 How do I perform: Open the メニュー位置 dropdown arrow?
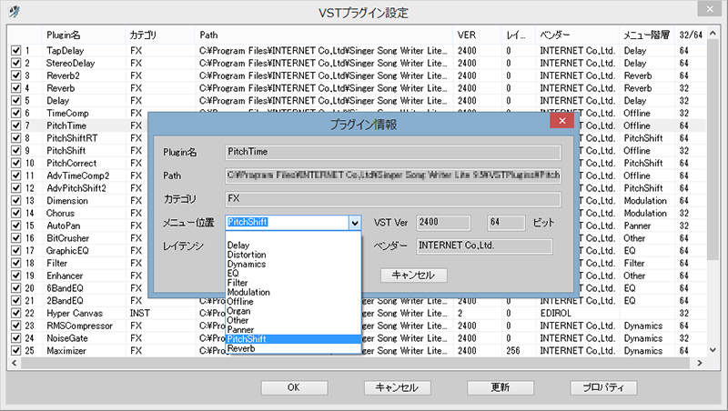click(x=355, y=223)
